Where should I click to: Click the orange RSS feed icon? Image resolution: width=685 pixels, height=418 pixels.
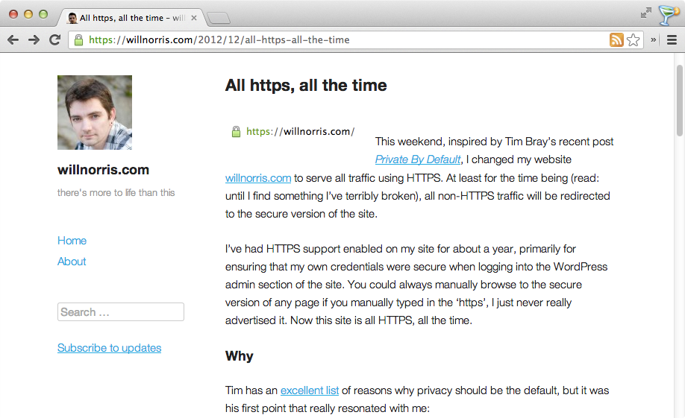click(x=616, y=40)
